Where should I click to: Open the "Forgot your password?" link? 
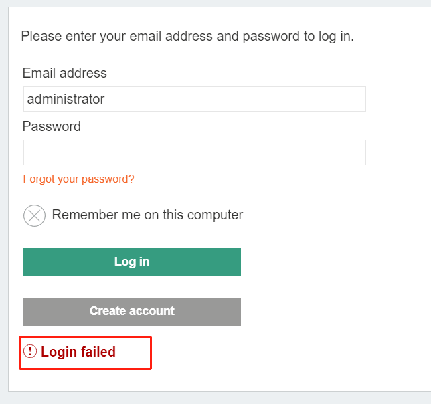78,179
